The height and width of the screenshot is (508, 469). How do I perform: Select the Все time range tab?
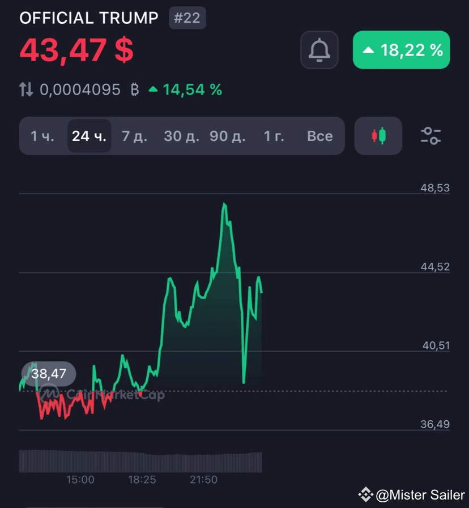pos(320,136)
